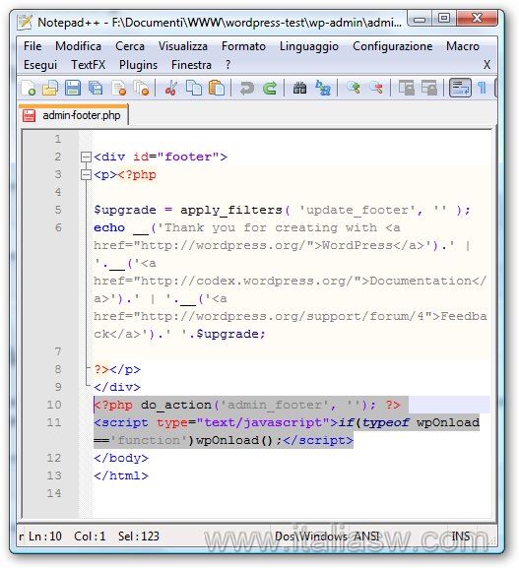Close document with menu bar X
This screenshot has width=519, height=568.
pos(487,65)
